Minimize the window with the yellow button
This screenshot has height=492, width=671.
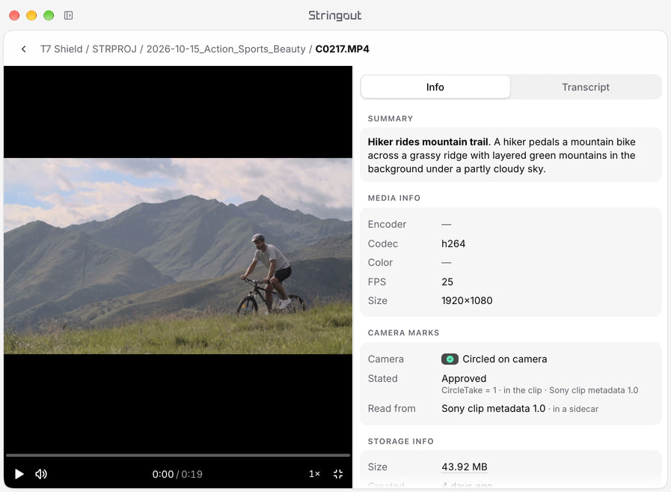pyautogui.click(x=31, y=16)
